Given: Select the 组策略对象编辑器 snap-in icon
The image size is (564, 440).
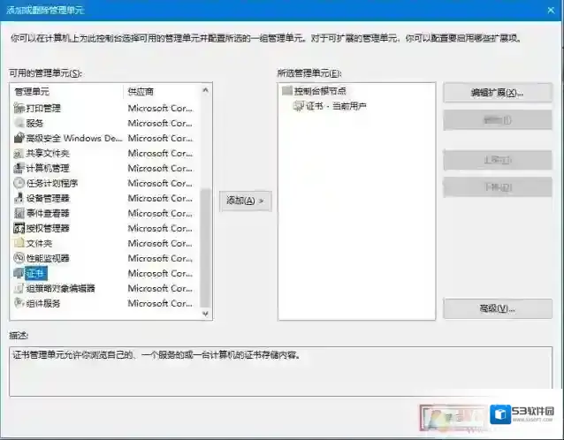Looking at the screenshot, I should (x=19, y=288).
